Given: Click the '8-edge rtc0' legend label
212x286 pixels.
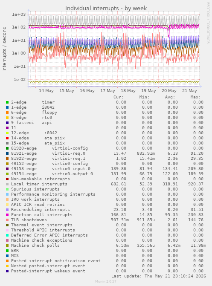Looking at the screenshot, I should [32, 118].
